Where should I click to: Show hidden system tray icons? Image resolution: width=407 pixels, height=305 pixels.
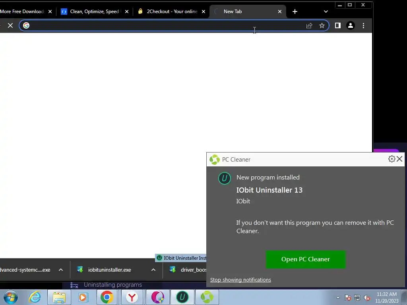pos(338,297)
